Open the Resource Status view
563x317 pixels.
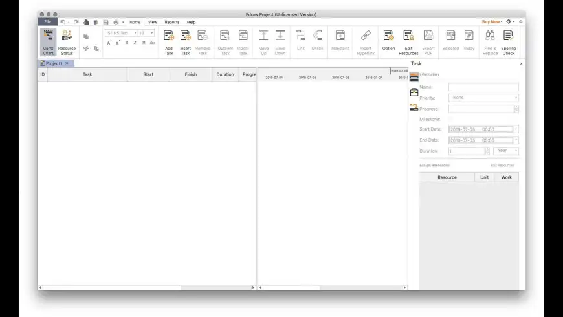click(67, 41)
